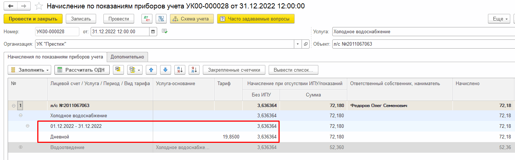Sort list descending Я-А
This screenshot has height=160, width=515.
(194, 70)
